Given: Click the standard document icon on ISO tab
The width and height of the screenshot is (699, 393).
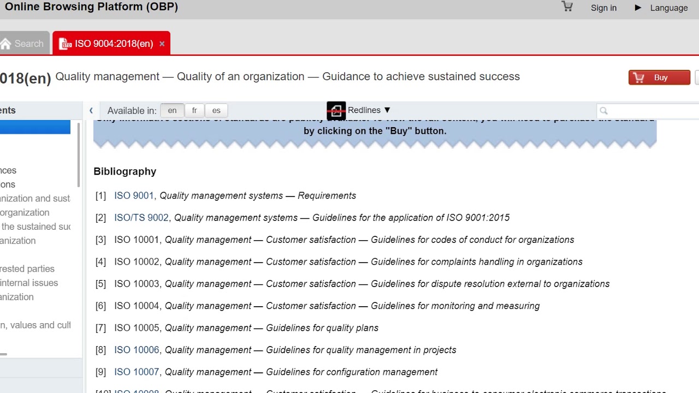Looking at the screenshot, I should 65,44.
